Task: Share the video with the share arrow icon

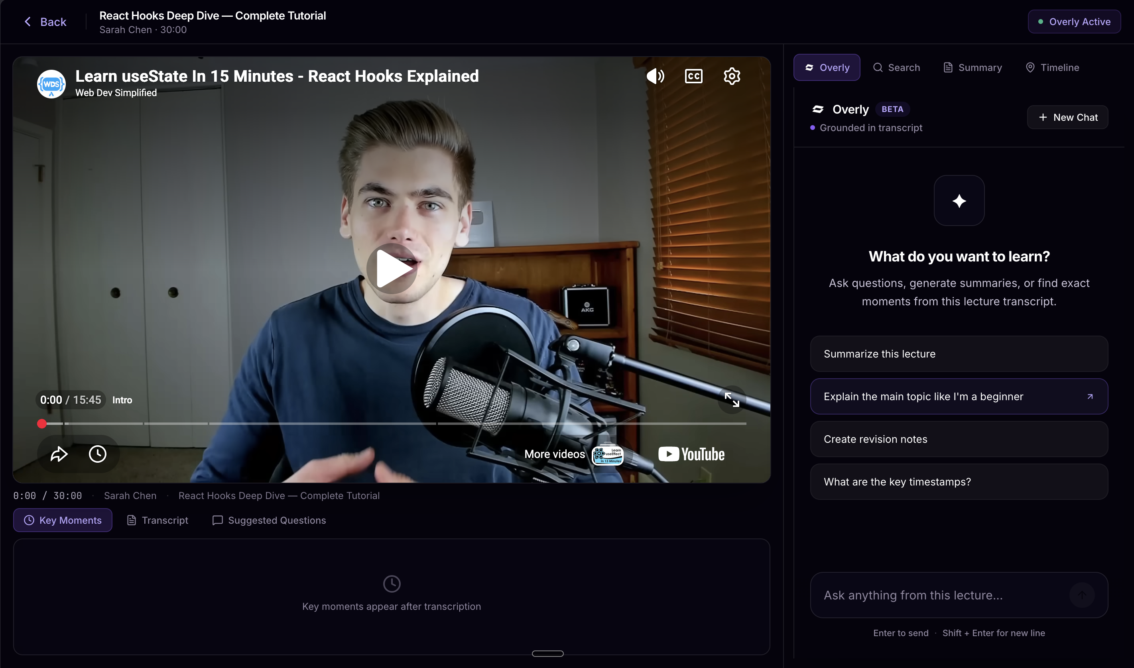Action: [x=59, y=454]
